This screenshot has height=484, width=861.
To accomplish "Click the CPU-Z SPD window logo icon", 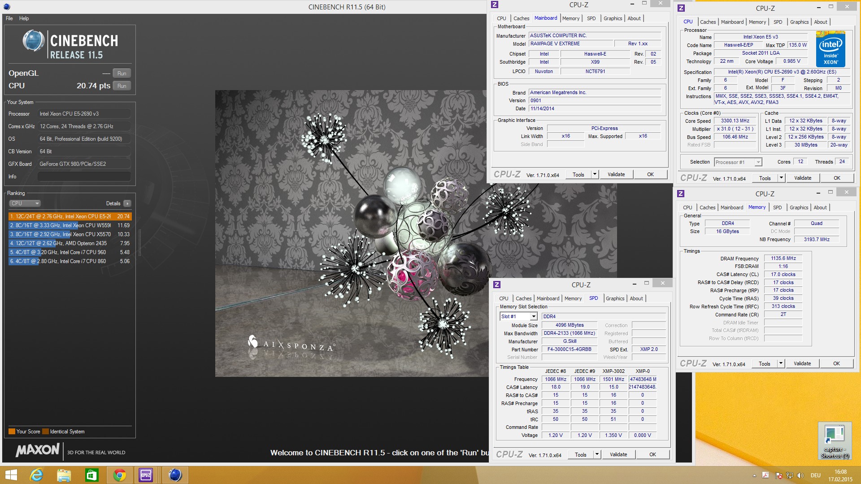I will point(497,285).
